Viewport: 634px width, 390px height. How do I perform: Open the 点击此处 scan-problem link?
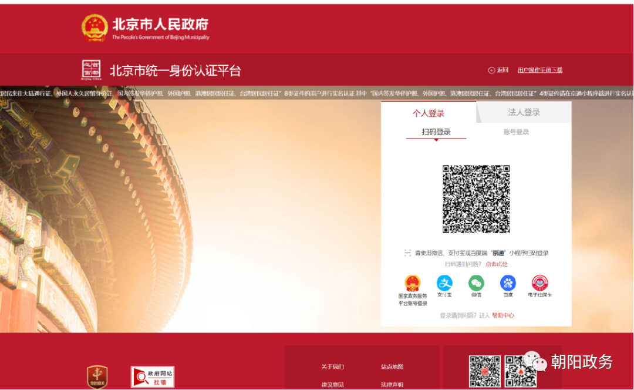point(496,264)
